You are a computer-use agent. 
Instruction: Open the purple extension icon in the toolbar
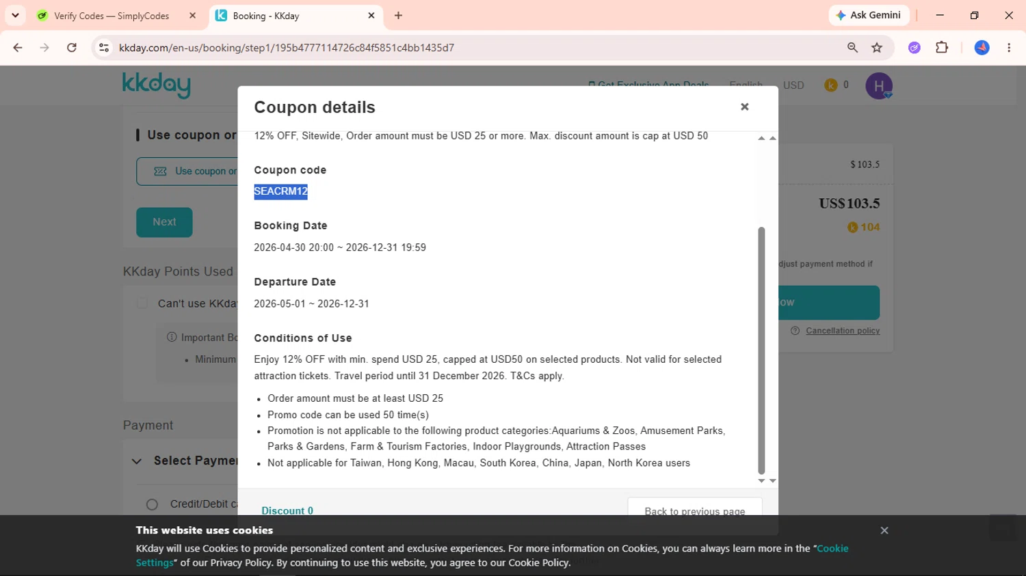pyautogui.click(x=915, y=47)
